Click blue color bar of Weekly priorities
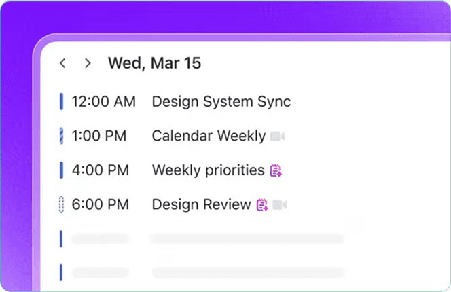This screenshot has height=292, width=451. tap(61, 170)
